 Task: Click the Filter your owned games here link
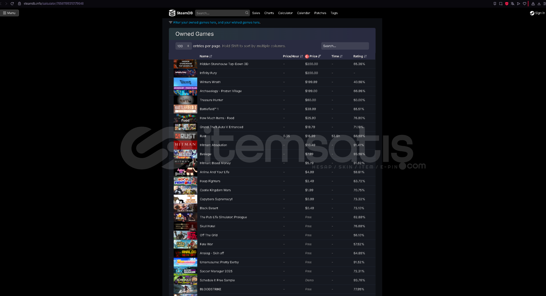pyautogui.click(x=195, y=22)
